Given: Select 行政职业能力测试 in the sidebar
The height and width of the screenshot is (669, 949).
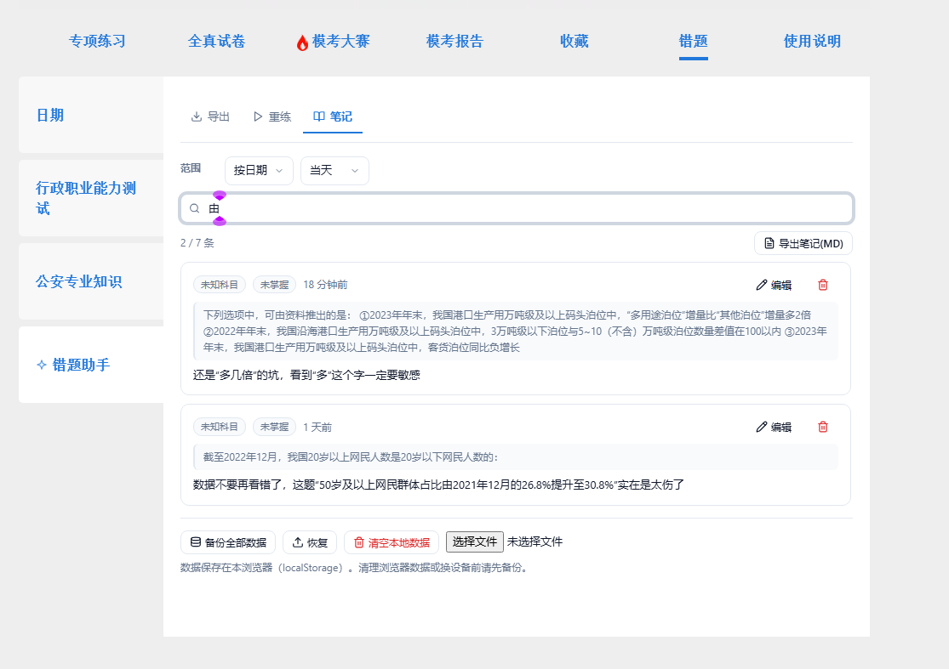Looking at the screenshot, I should (x=91, y=198).
